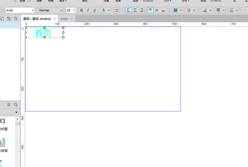This screenshot has width=248, height=167.
Task: Select the paragraph text widget
Action: pos(3,145)
